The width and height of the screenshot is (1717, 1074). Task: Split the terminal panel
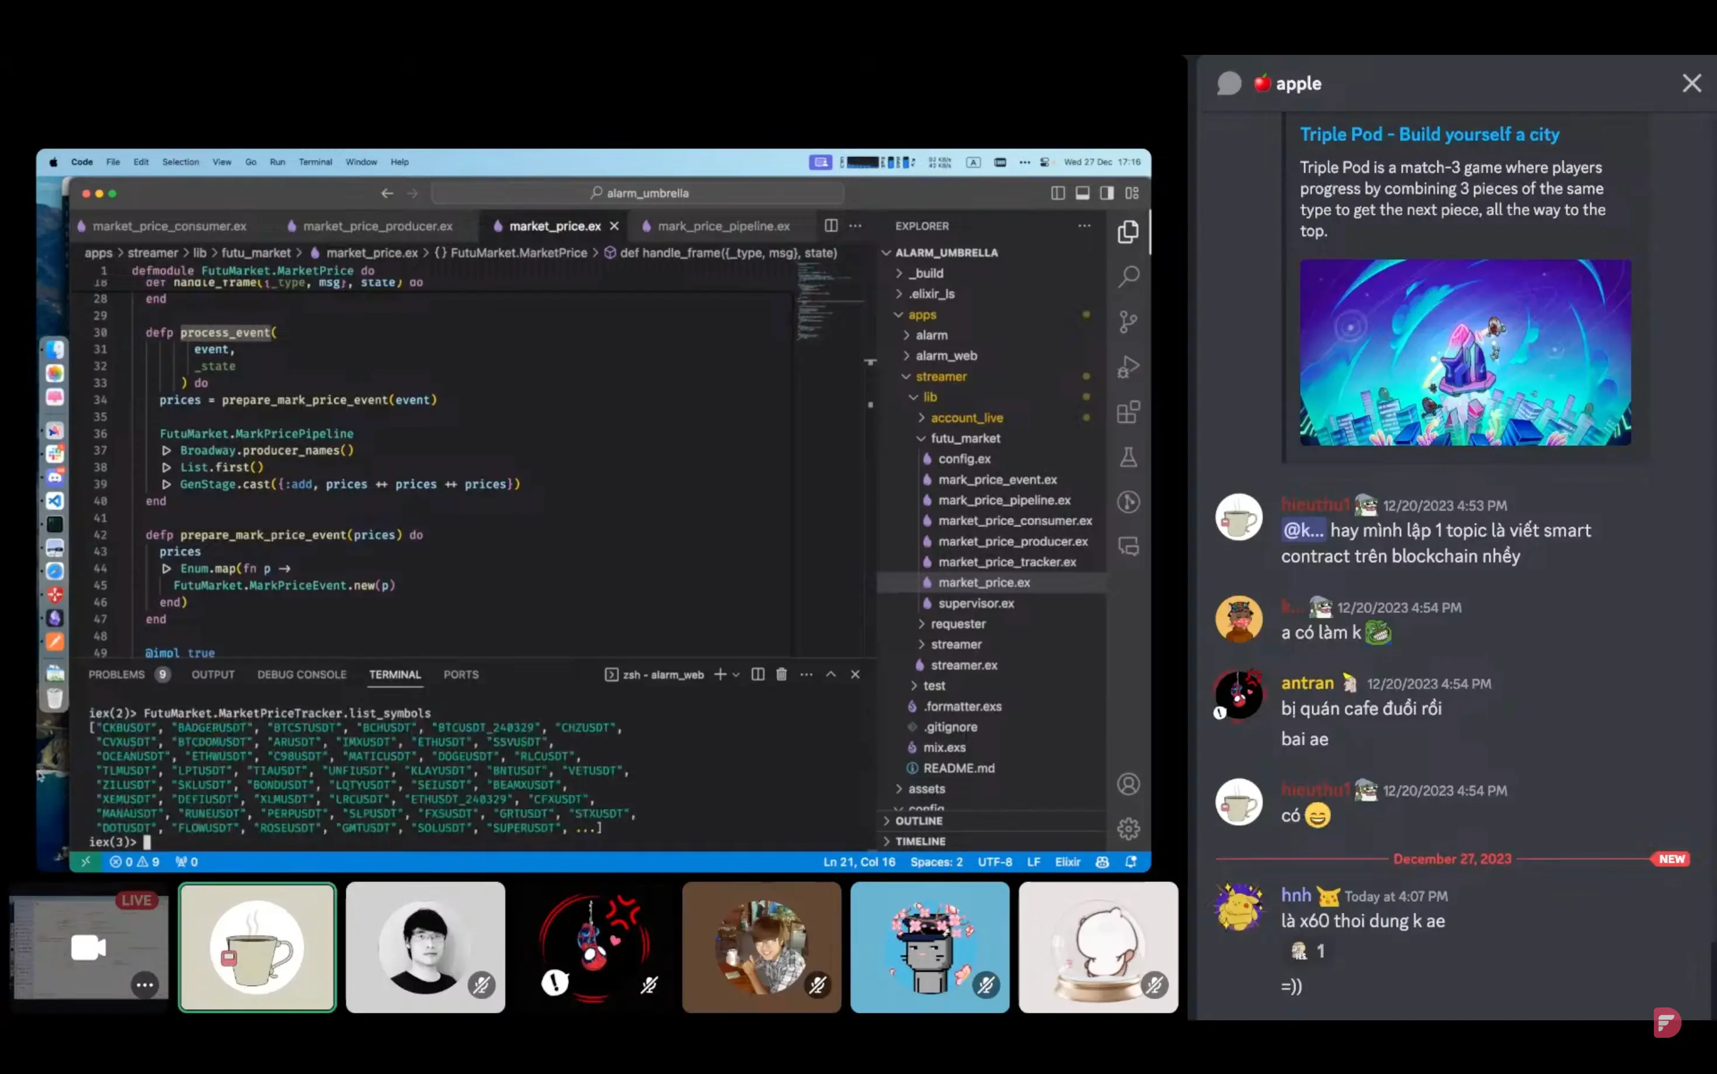click(757, 674)
